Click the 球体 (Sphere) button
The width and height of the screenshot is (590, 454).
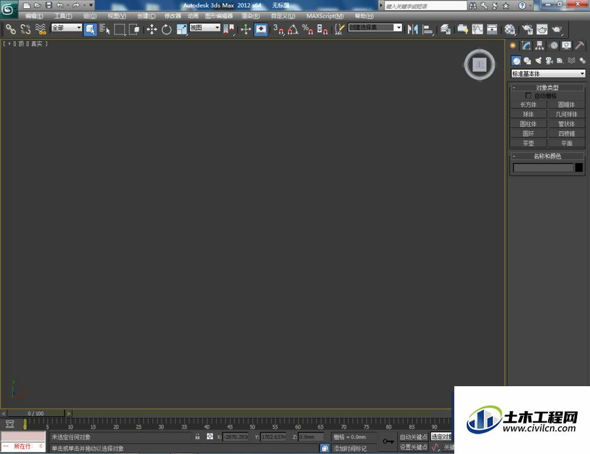[x=528, y=114]
